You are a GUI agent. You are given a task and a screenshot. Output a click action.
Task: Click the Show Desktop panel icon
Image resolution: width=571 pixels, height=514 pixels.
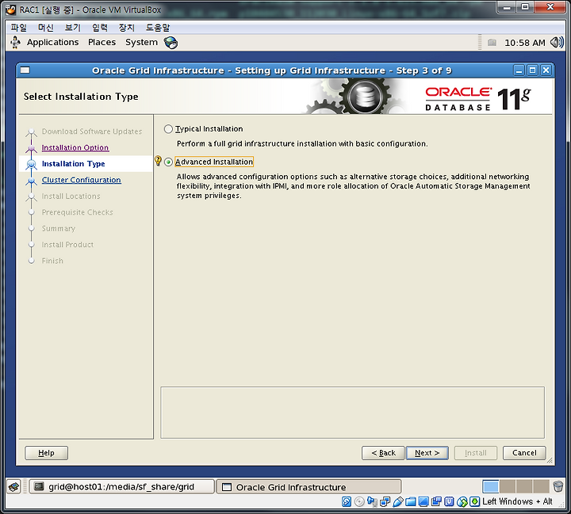click(x=13, y=487)
